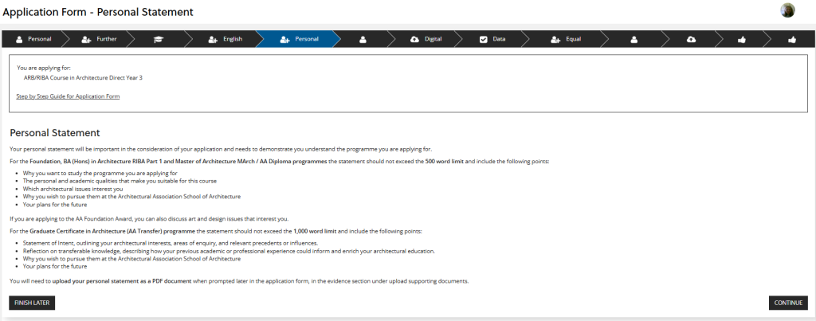Click the '1,000 word limit' text
Image resolution: width=816 pixels, height=321 pixels.
pos(316,231)
